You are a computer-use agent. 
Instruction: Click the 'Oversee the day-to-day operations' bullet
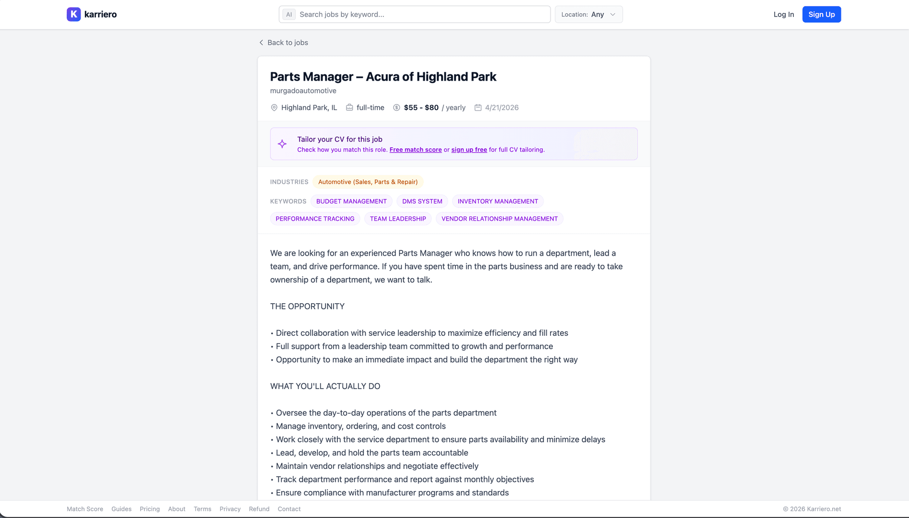(383, 413)
